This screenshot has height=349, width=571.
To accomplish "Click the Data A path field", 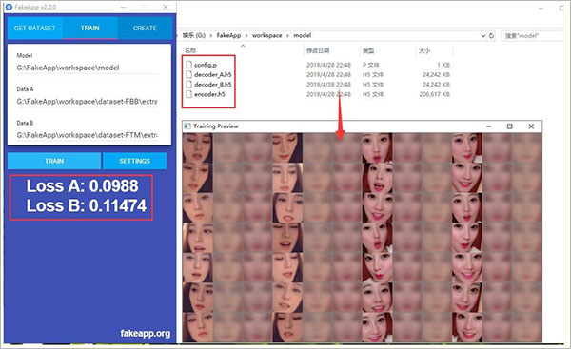I will pos(88,102).
